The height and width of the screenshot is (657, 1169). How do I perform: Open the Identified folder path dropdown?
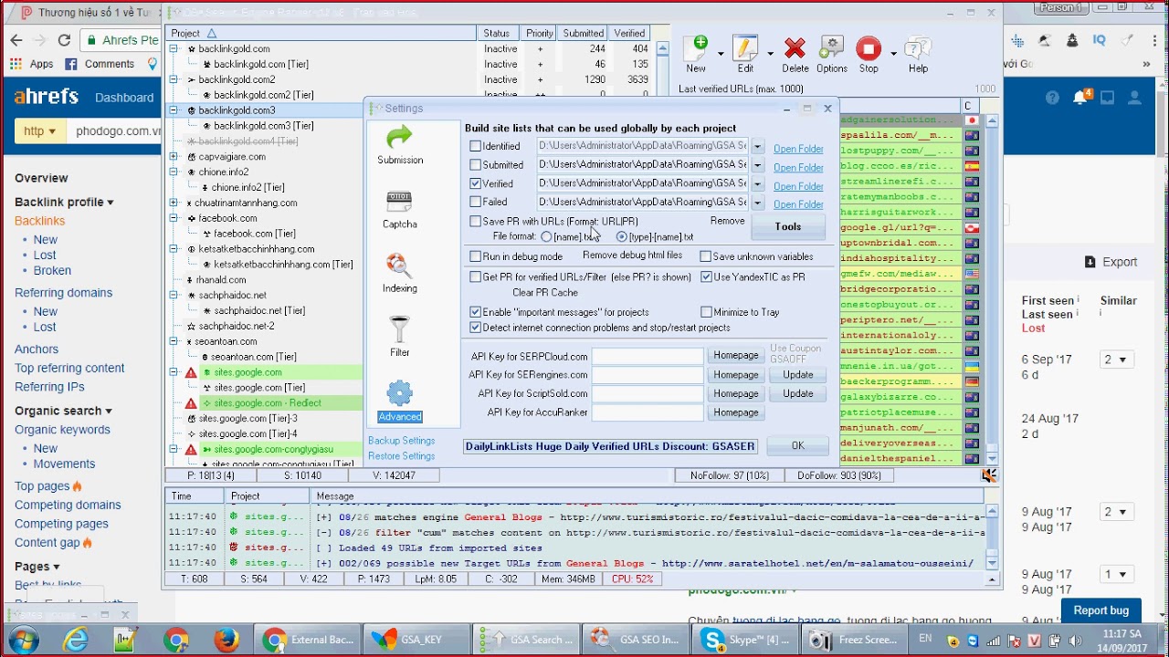(x=757, y=146)
